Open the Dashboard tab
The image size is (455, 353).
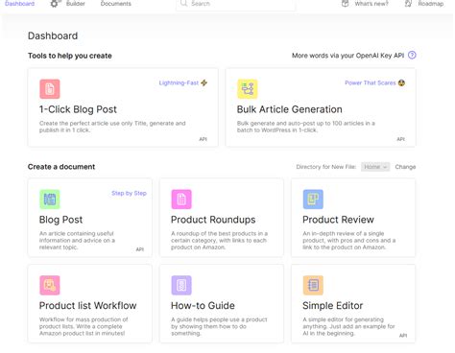20,4
